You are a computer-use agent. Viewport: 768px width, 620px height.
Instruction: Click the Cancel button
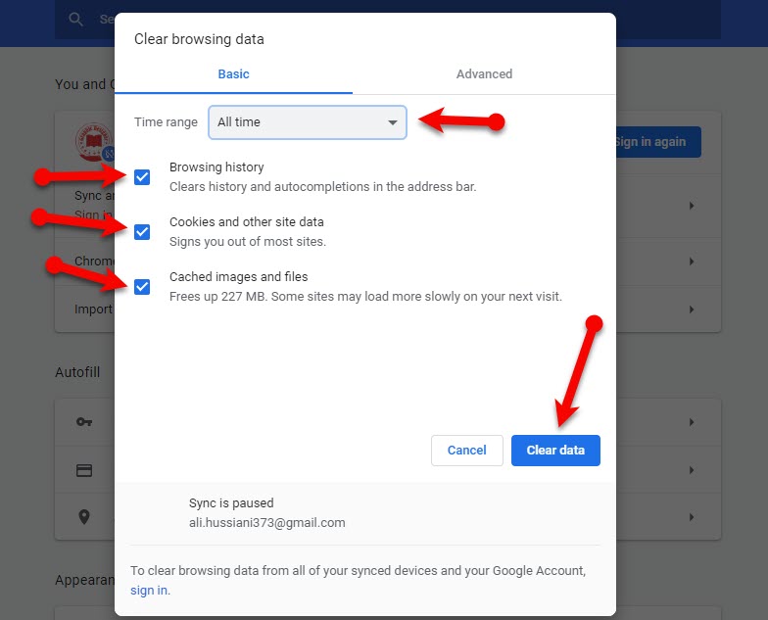(466, 451)
